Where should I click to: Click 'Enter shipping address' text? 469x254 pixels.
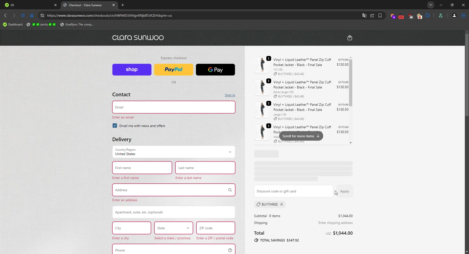(x=335, y=223)
